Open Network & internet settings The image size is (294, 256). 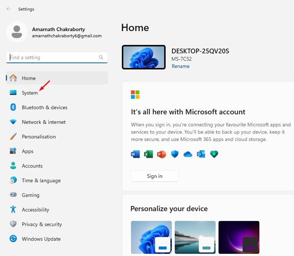(x=57, y=122)
